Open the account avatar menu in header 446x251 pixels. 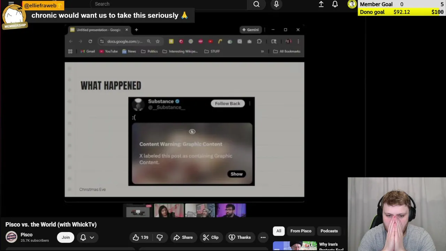pos(352,4)
